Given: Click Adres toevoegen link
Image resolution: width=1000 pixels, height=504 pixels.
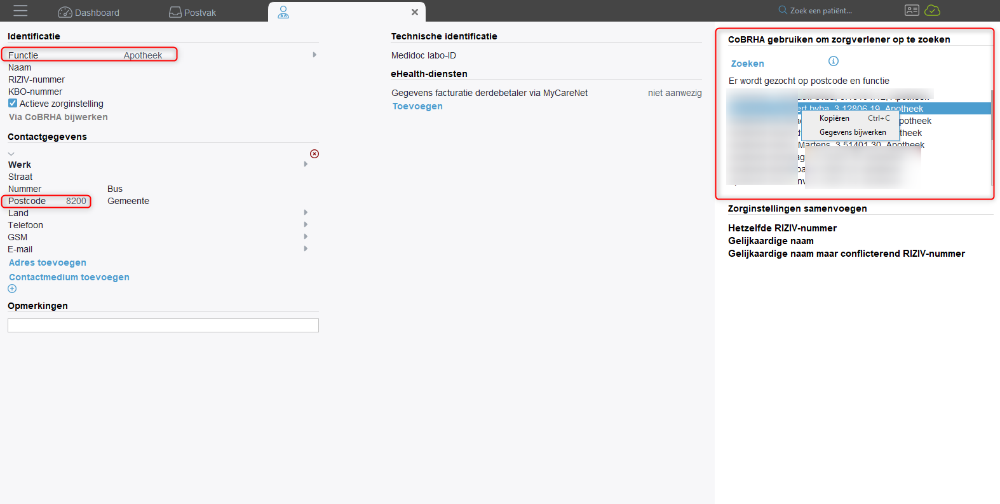Looking at the screenshot, I should click(48, 262).
